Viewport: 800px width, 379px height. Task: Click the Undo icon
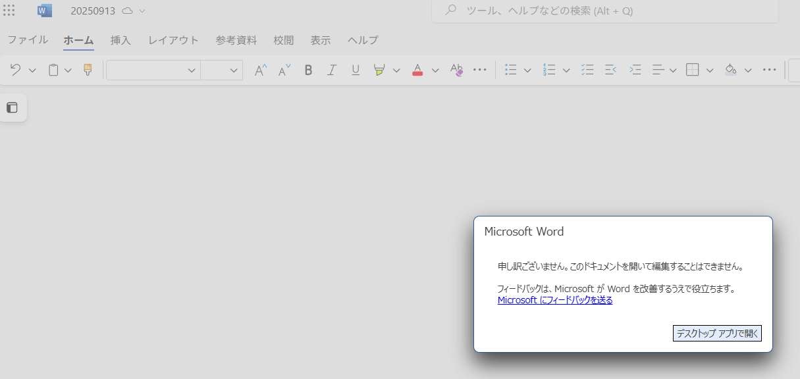click(14, 70)
